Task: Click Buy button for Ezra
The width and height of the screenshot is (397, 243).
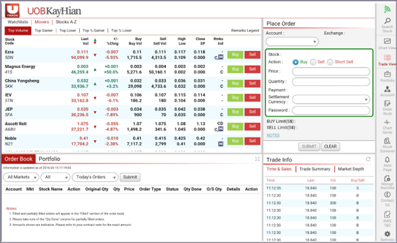Action: tap(235, 54)
